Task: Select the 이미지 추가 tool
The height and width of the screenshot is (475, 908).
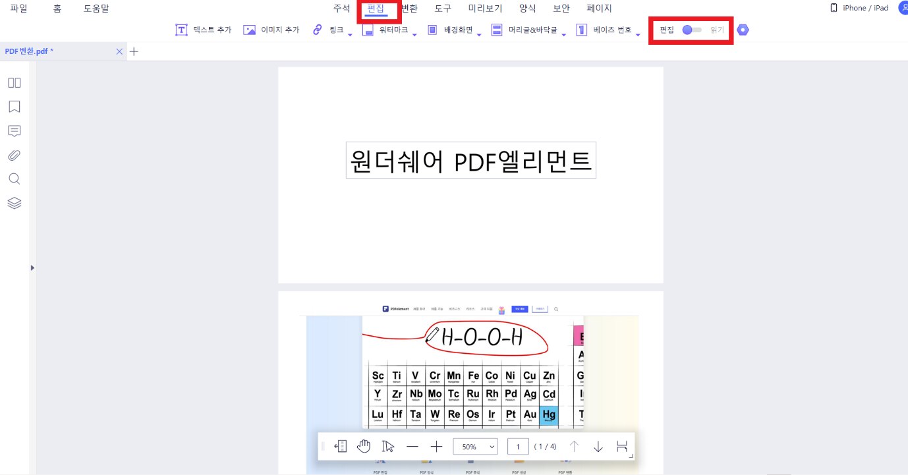Action: 270,30
